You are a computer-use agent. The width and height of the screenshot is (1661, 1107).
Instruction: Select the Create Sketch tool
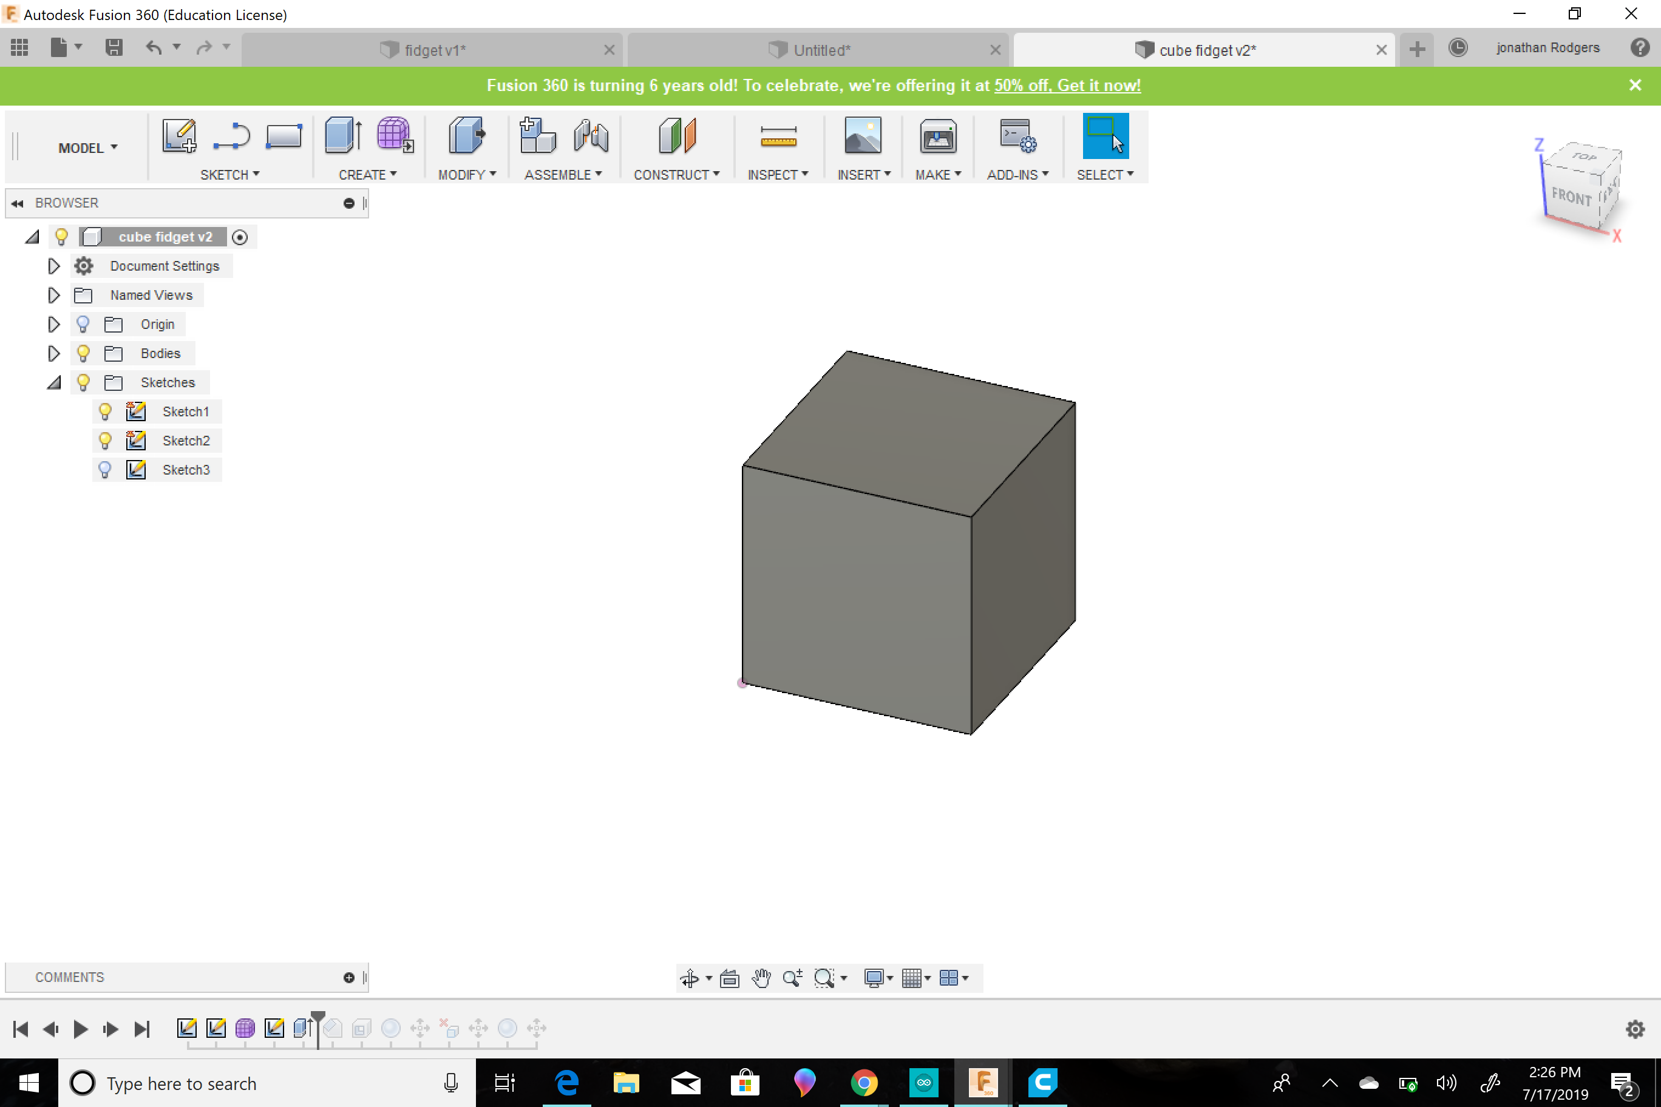coord(178,135)
